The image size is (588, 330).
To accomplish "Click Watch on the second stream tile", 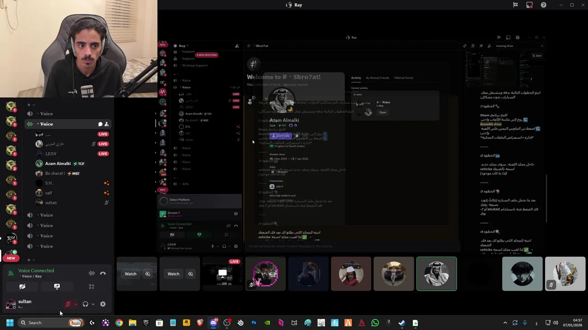I will [x=173, y=274].
